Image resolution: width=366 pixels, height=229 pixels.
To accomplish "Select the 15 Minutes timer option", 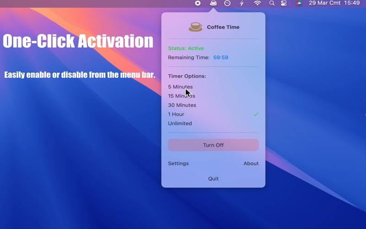I will coord(182,96).
